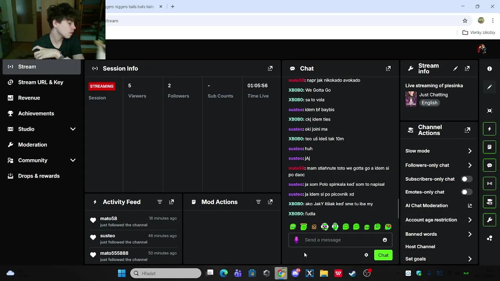Viewport: 500px width, 281px height.
Task: Toggle the Activity Feed lightning widget icon
Action: pyautogui.click(x=489, y=129)
